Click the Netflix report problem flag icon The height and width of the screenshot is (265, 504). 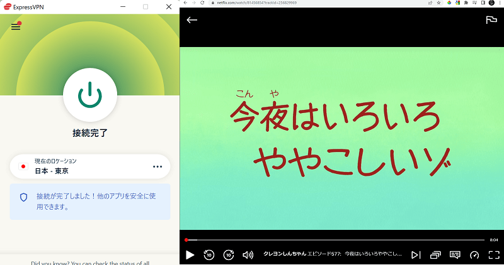[x=491, y=20]
